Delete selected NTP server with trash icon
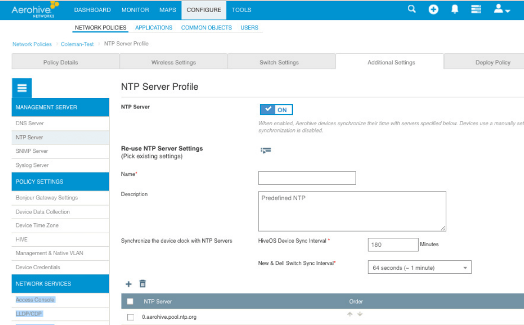Image resolution: width=524 pixels, height=325 pixels. (142, 284)
